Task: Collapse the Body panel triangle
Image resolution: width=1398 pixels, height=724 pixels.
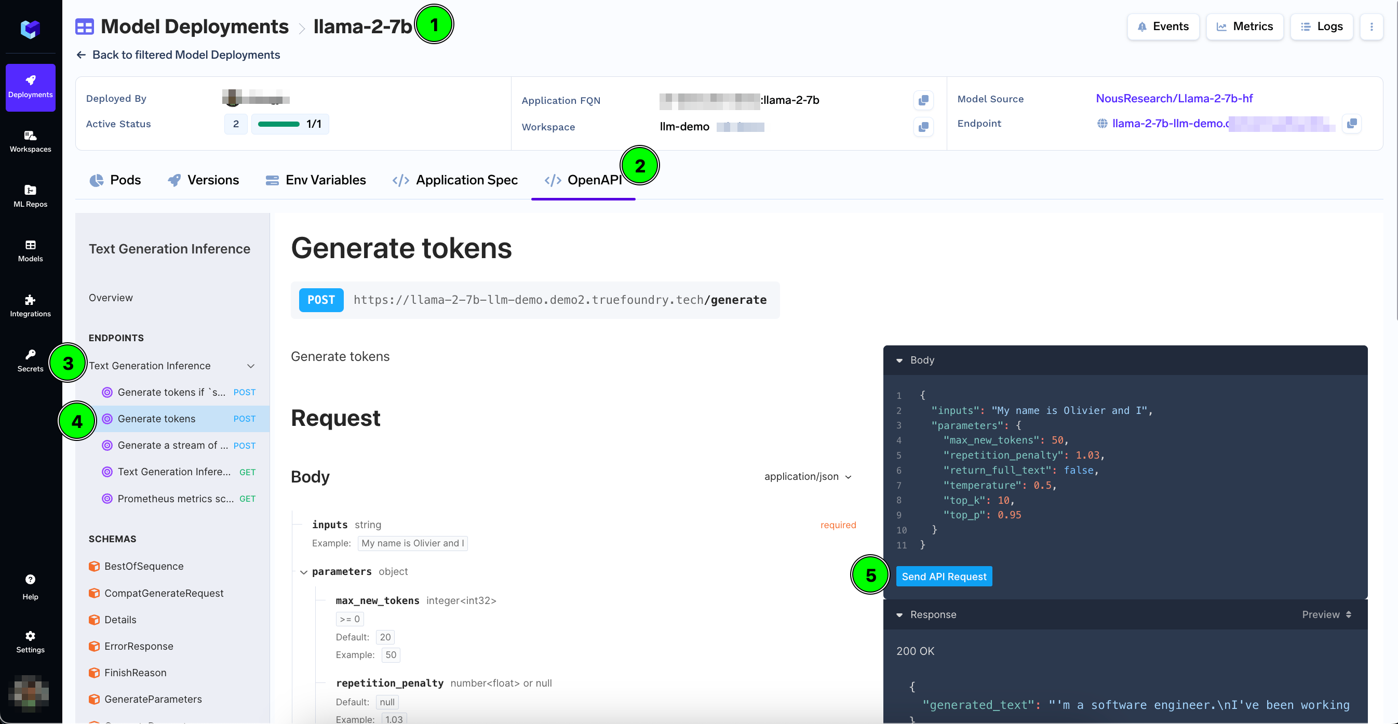Action: [899, 360]
